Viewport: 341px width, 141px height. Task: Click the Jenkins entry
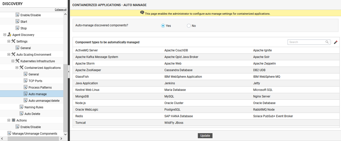[x=169, y=83]
